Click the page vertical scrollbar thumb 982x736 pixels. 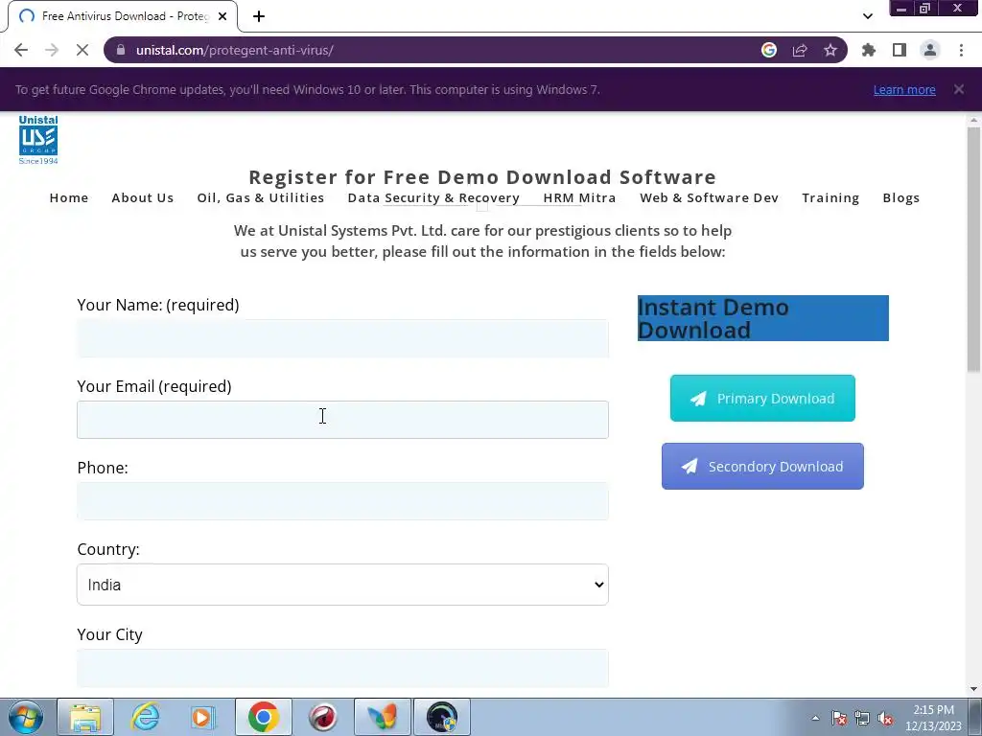tap(973, 250)
